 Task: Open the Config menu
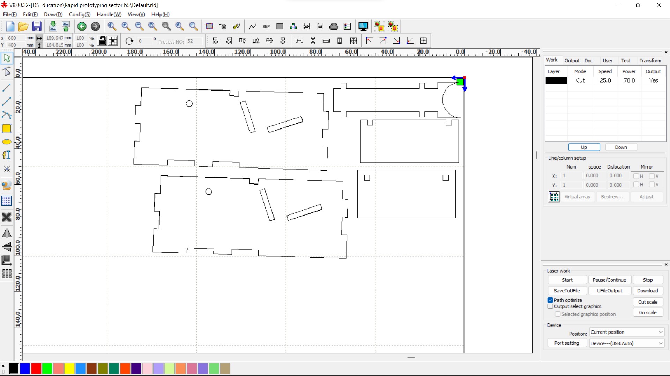[x=80, y=14]
